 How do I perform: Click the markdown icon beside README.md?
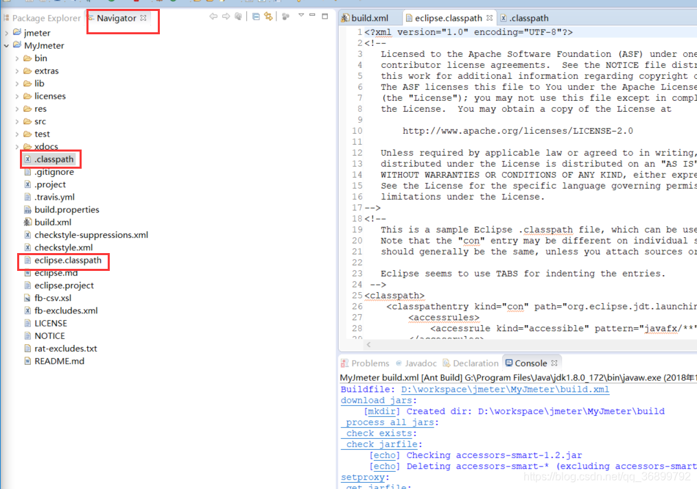tap(27, 361)
